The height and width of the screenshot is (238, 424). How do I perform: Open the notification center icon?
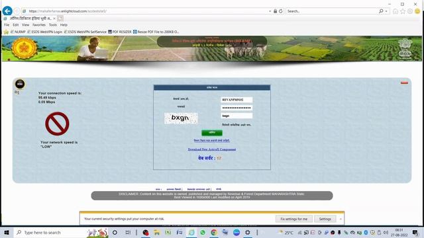[x=415, y=232]
